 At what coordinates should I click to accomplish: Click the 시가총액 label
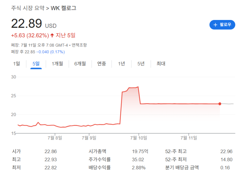97,151
